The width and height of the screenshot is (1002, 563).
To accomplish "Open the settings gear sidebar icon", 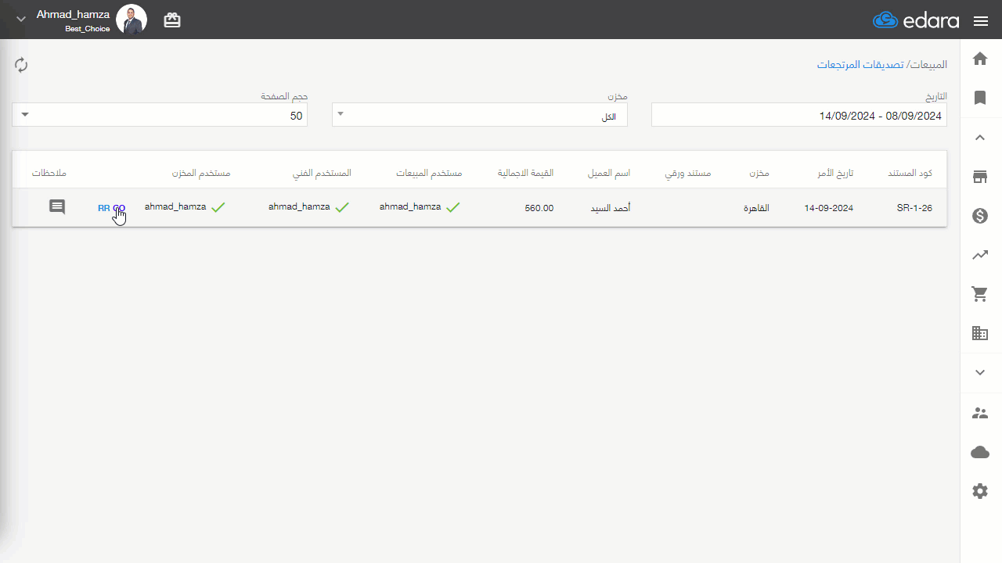I will tap(980, 491).
